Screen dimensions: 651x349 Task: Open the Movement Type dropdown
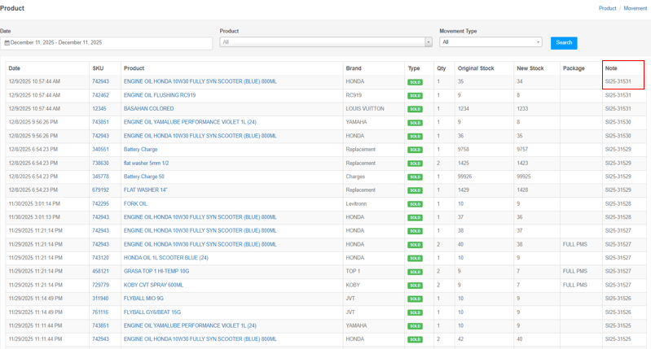tap(490, 42)
